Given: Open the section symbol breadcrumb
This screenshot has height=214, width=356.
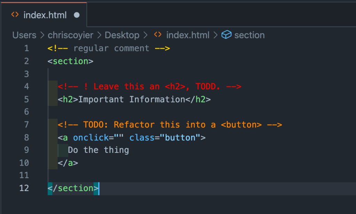Looking at the screenshot, I should [x=249, y=35].
